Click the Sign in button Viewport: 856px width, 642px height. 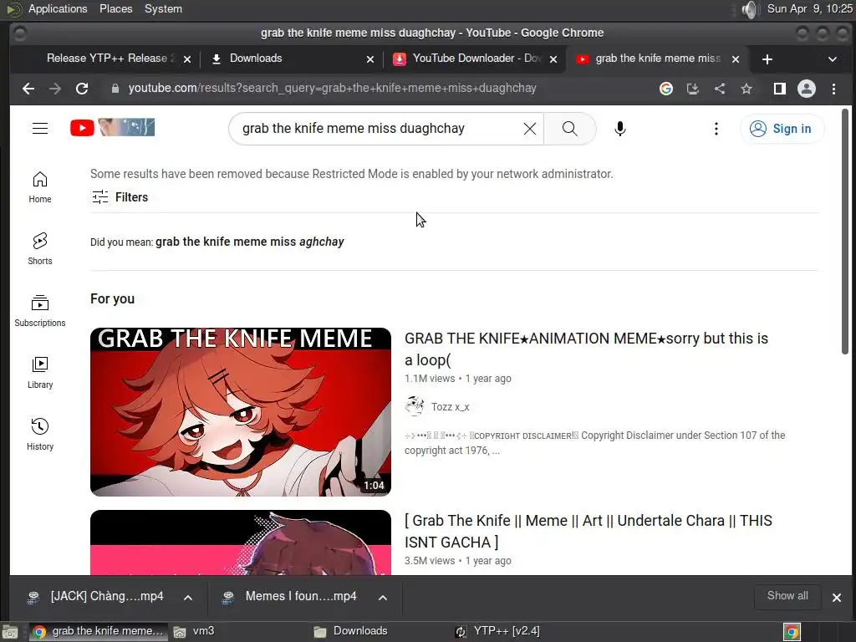coord(782,129)
